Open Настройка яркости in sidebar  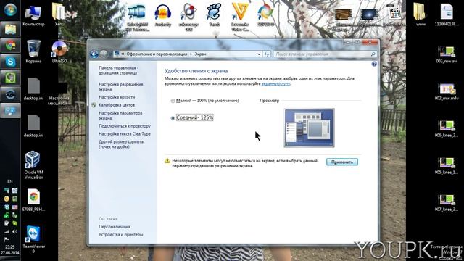[x=117, y=97]
